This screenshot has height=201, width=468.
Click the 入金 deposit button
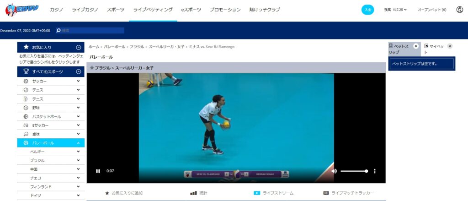[x=368, y=10]
